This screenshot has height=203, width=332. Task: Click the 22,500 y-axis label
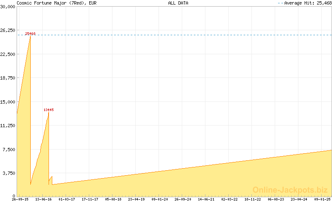coord(8,54)
